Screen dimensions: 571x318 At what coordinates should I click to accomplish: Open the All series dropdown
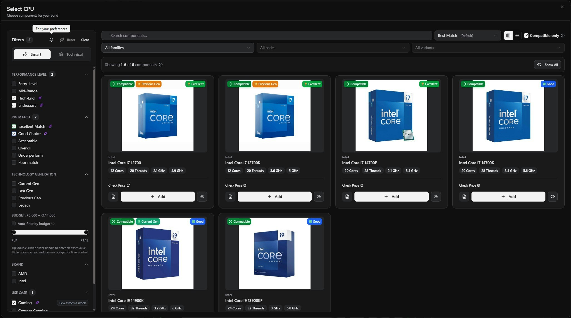click(333, 48)
